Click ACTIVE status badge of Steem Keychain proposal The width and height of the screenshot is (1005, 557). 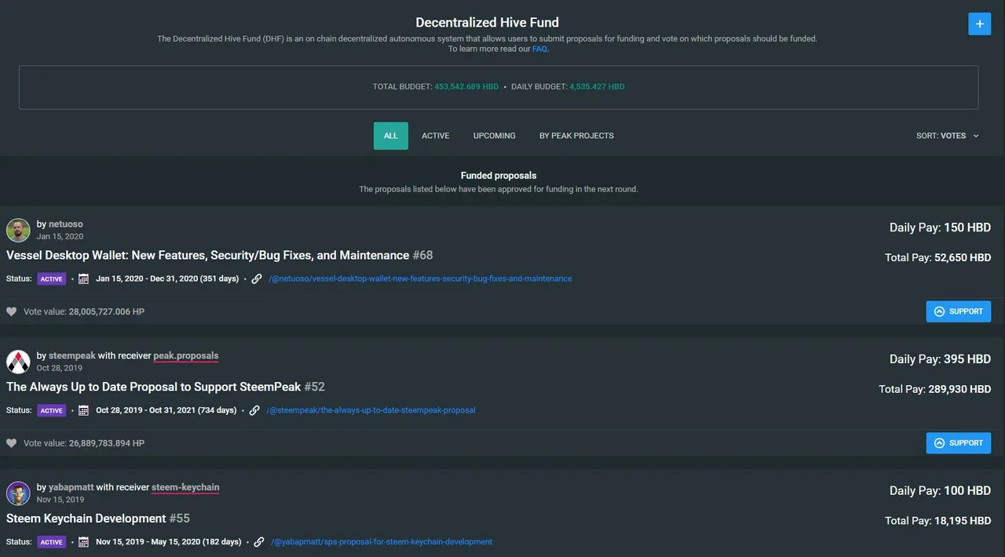click(x=52, y=542)
